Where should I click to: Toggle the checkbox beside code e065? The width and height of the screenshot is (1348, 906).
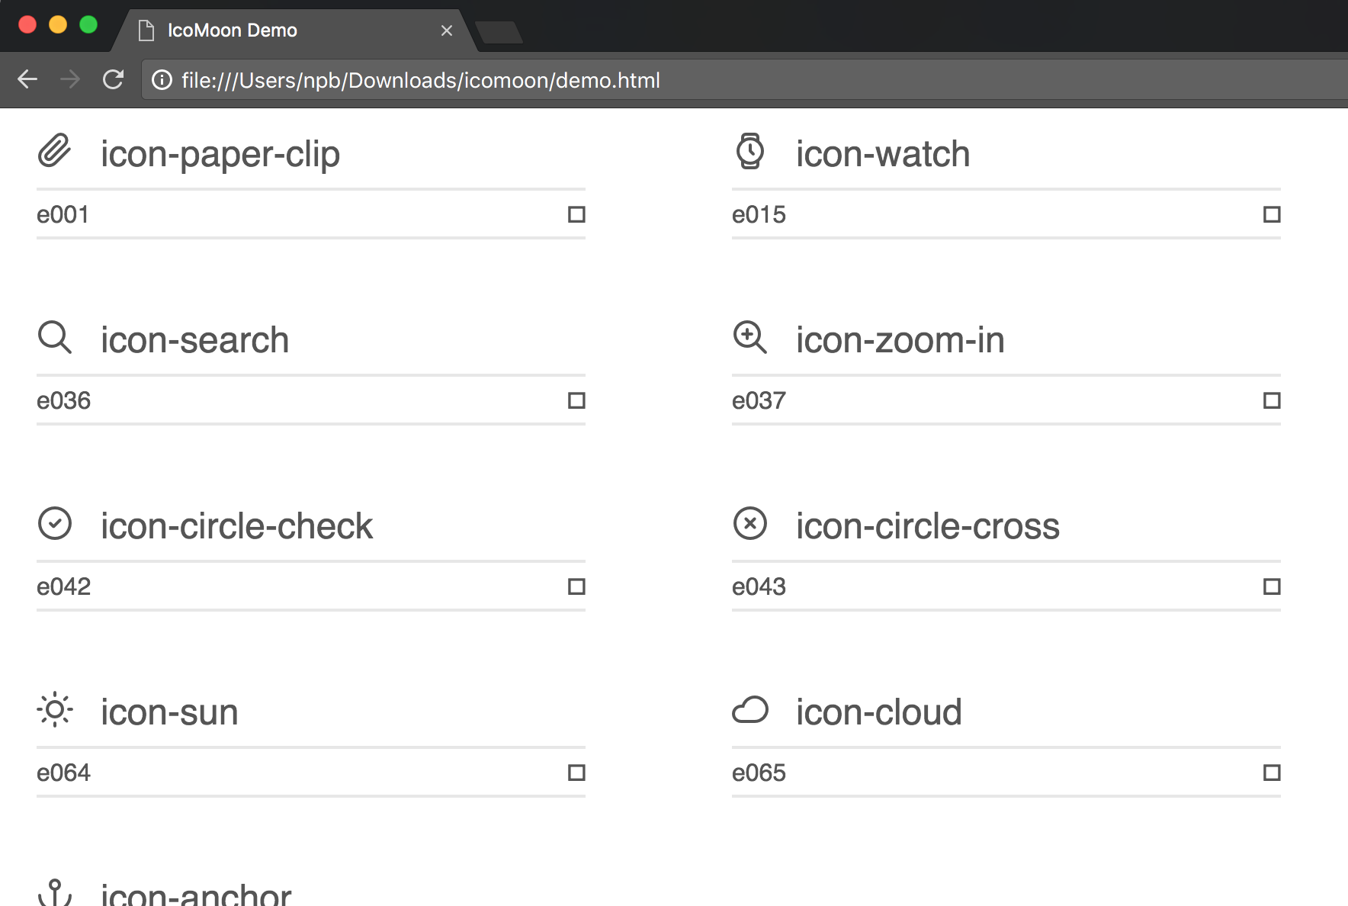point(1271,772)
